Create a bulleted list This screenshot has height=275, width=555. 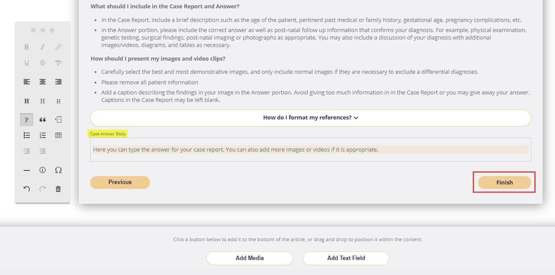tap(26, 135)
